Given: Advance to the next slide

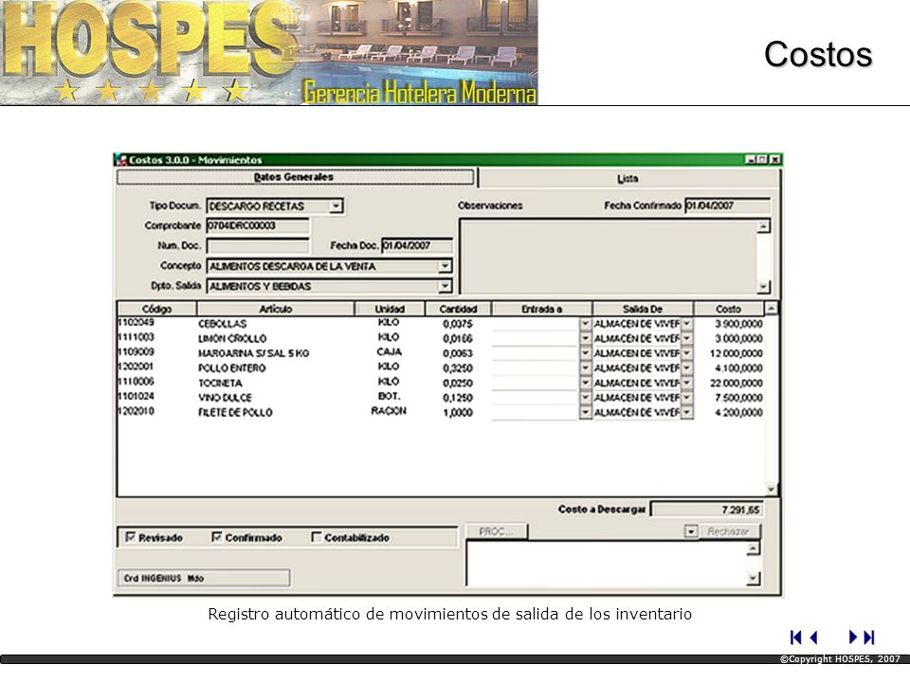Looking at the screenshot, I should click(852, 637).
